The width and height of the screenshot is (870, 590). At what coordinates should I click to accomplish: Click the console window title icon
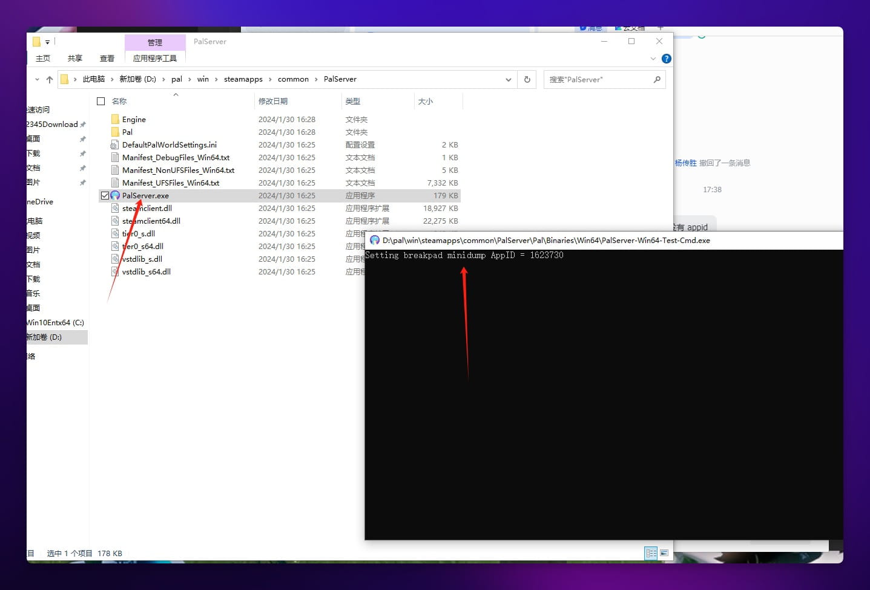click(375, 240)
